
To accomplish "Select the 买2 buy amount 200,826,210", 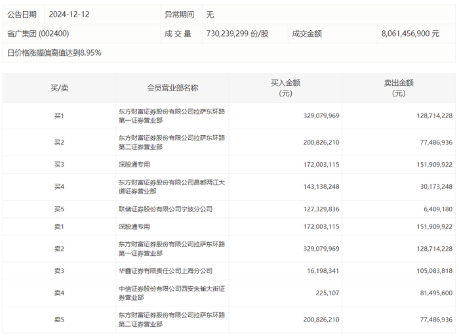I will 321,142.
